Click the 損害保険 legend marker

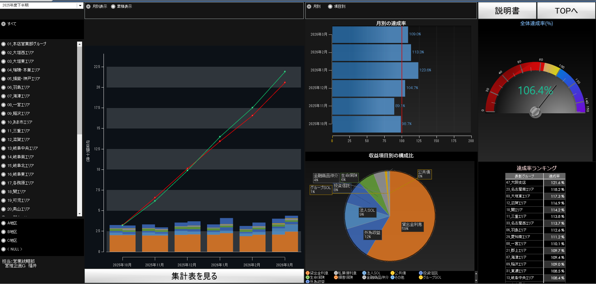pyautogui.click(x=336, y=277)
